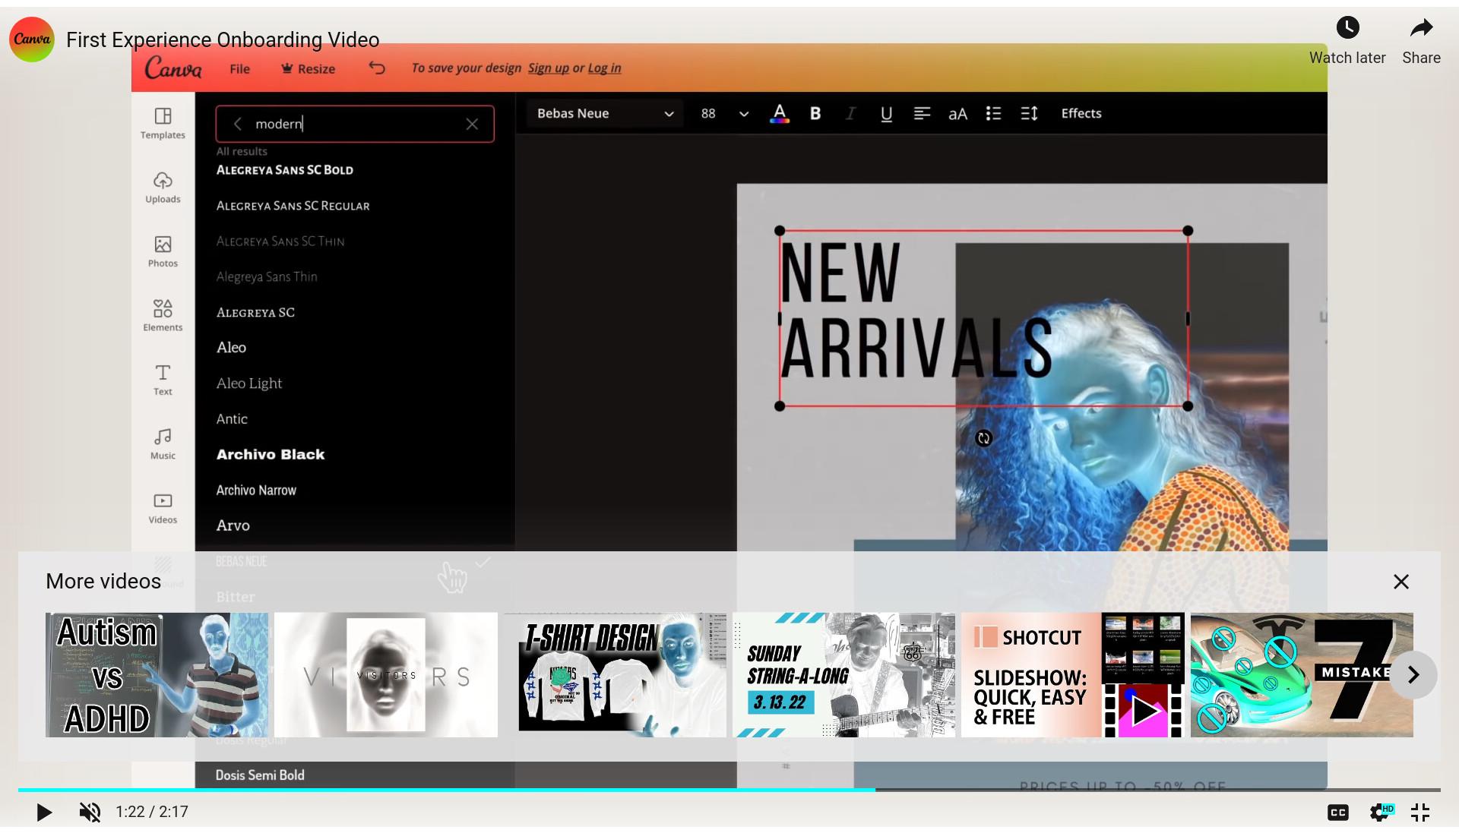
Task: Change text alignment
Action: click(x=922, y=113)
